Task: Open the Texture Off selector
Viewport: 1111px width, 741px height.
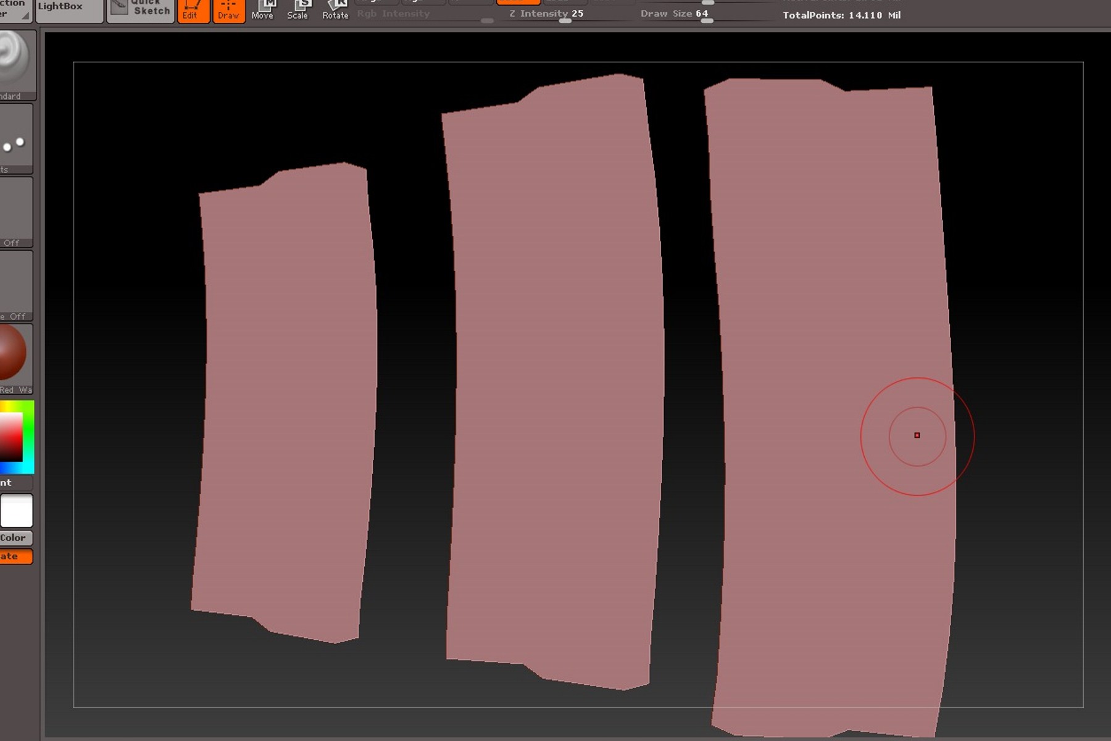Action: pyautogui.click(x=16, y=286)
